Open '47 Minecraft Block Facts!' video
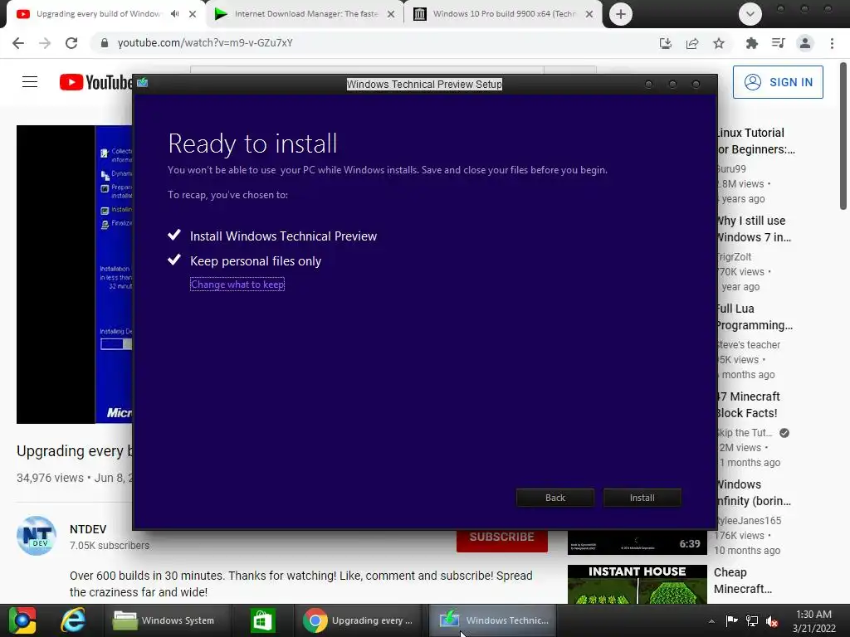Viewport: 850px width, 637px height. [x=748, y=405]
